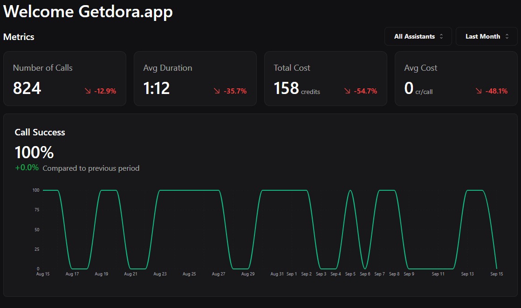Click the chevron icon in Last Month
Screen dimensions: 521x308
[507, 36]
